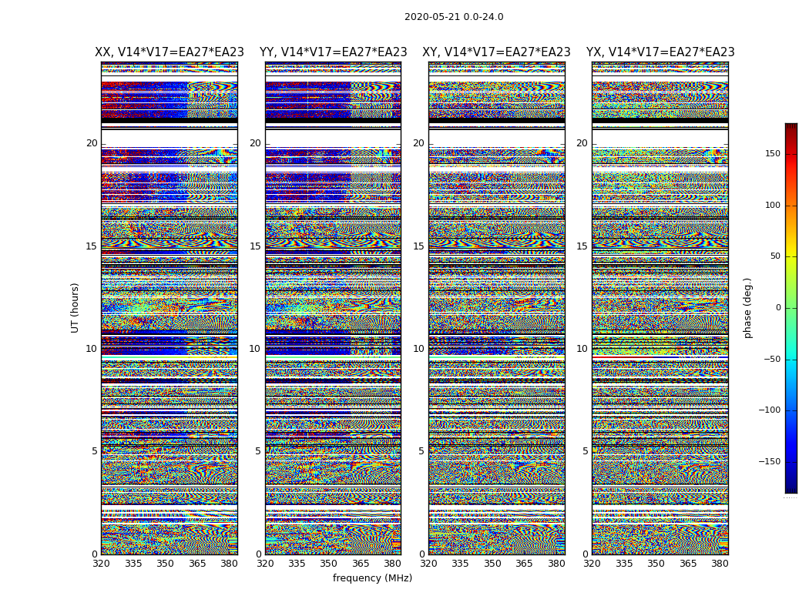Click the colorbar tick label '50'
The height and width of the screenshot is (616, 809).
(x=775, y=256)
